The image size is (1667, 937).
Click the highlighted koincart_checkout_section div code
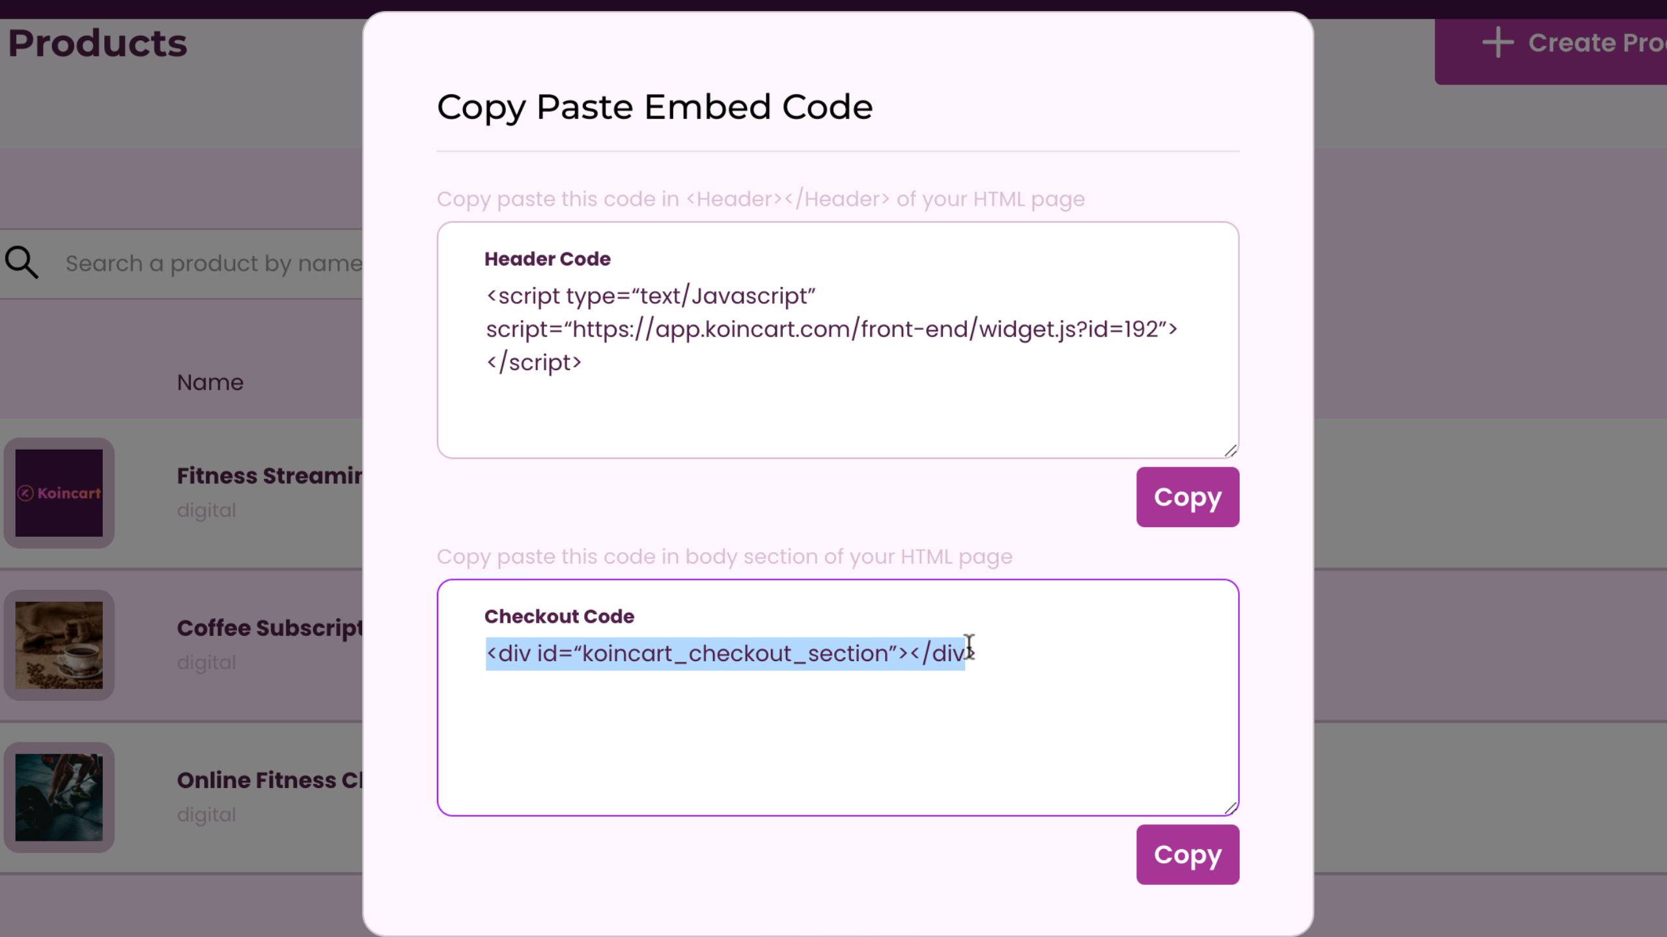(x=724, y=653)
